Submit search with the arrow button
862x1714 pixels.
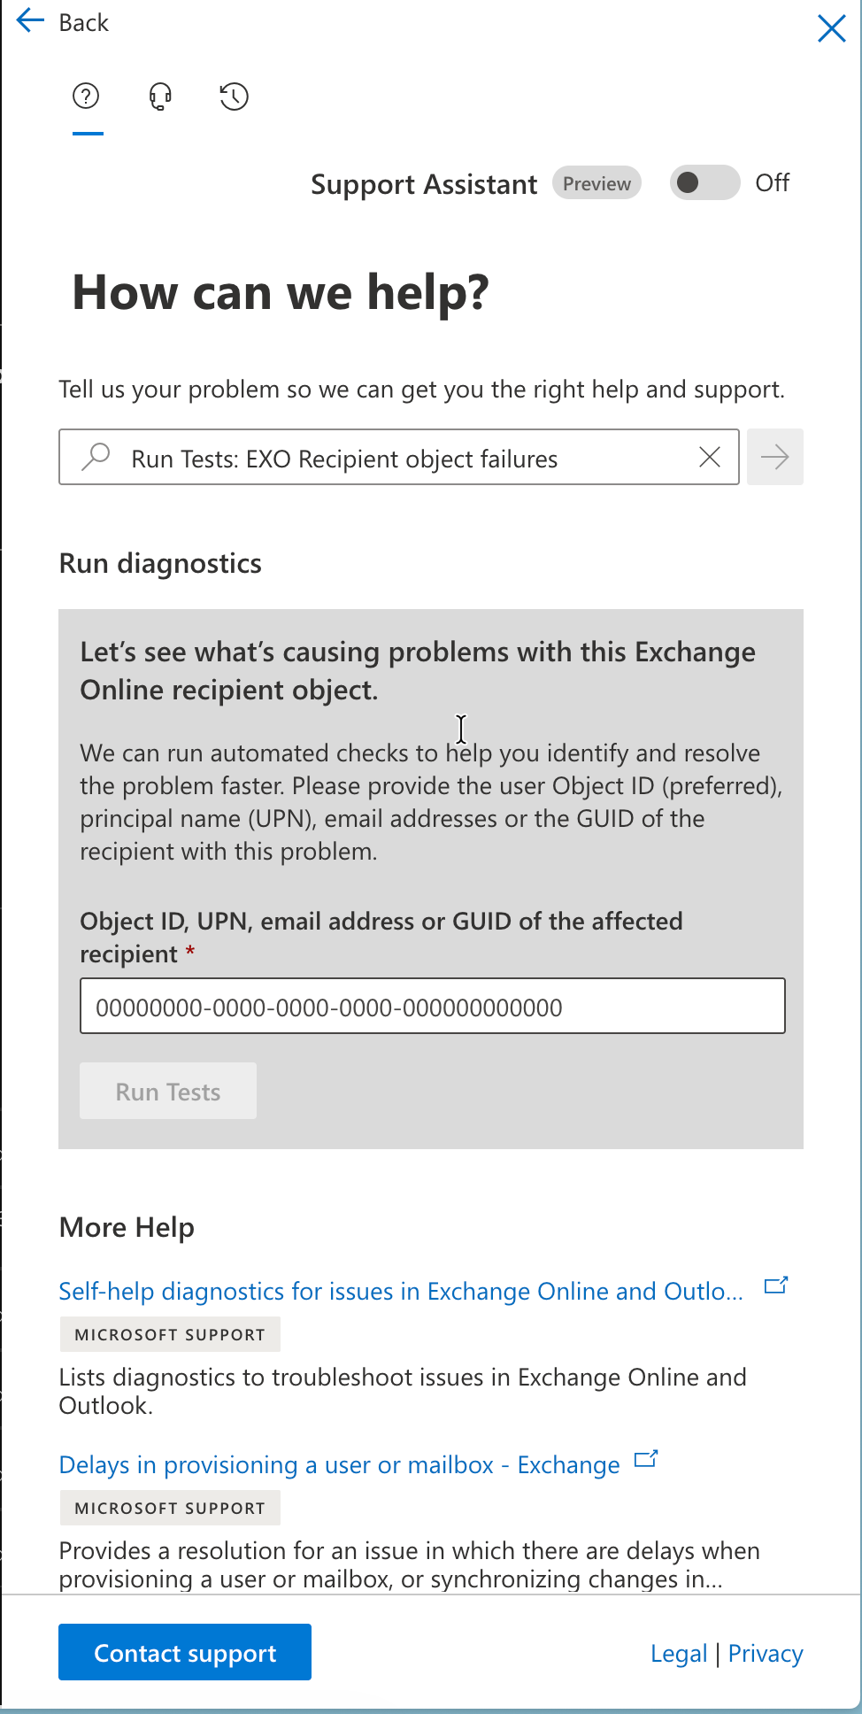coord(774,457)
